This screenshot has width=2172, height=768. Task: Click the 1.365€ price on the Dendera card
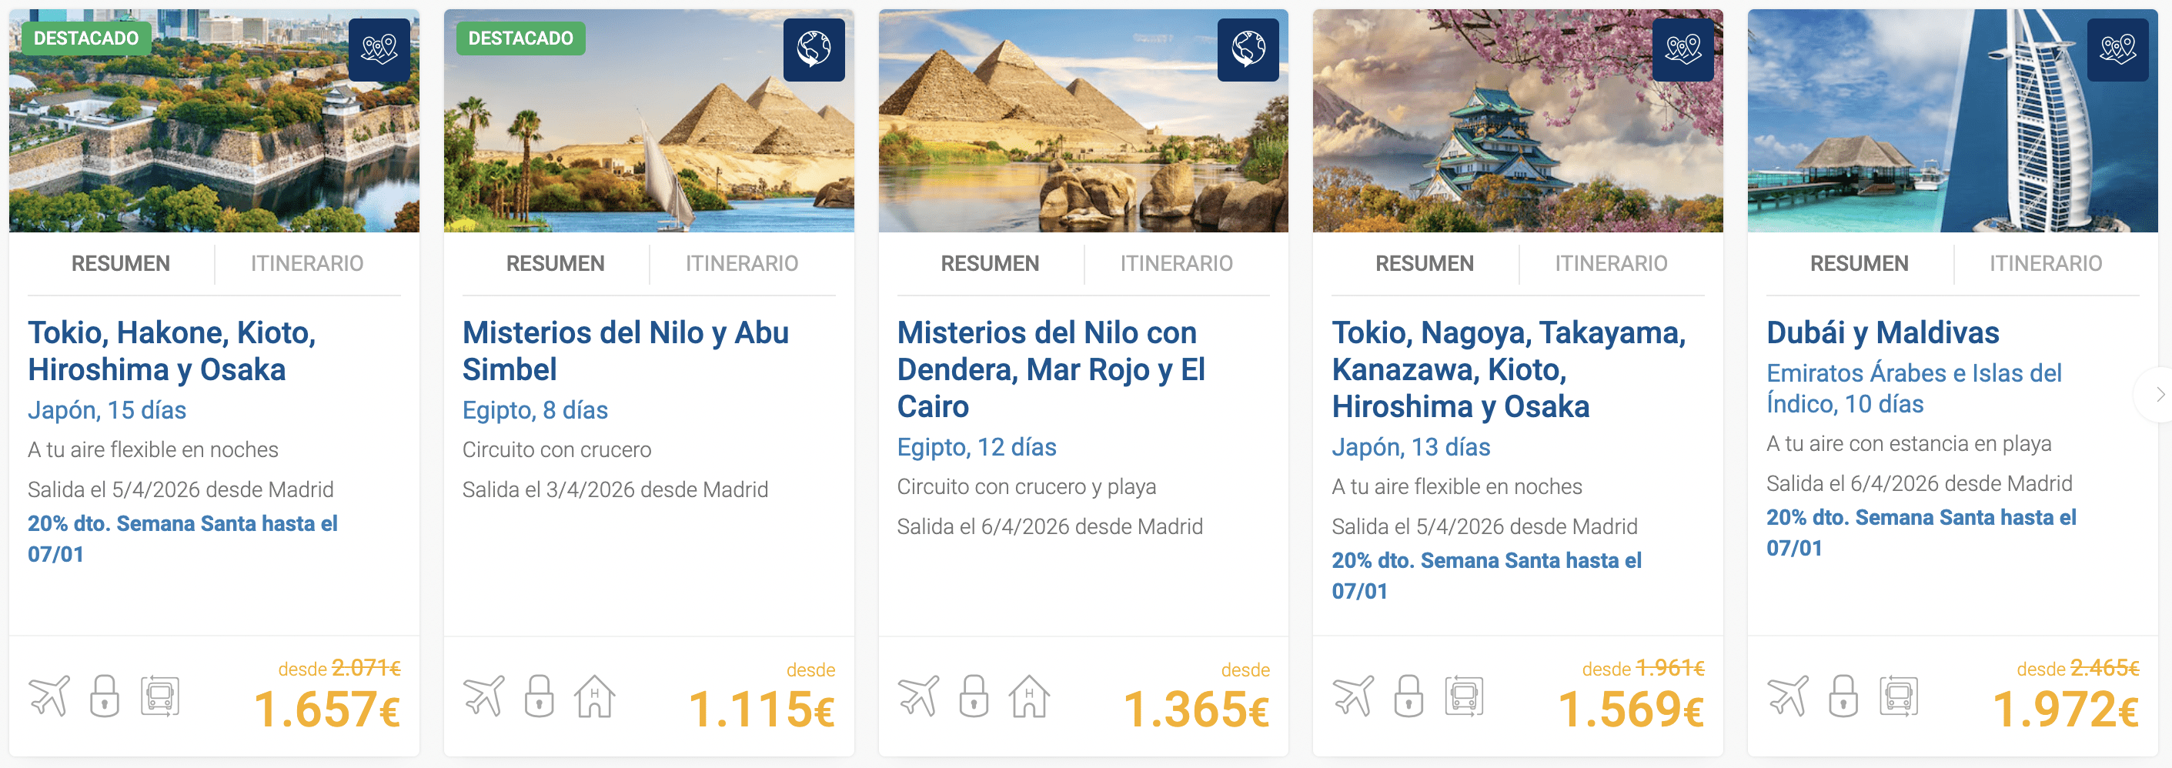pos(1195,709)
